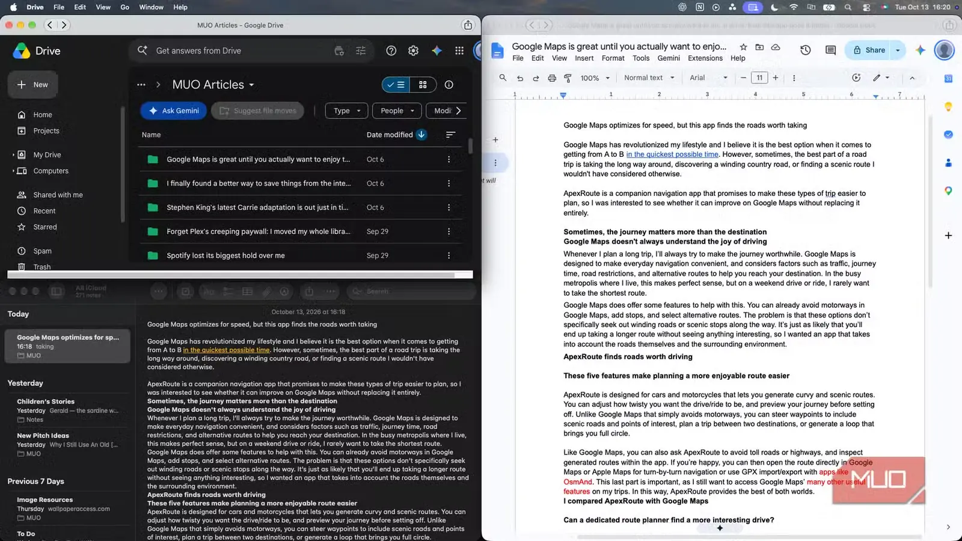Open Google Maps in Docs side panel
The width and height of the screenshot is (962, 541).
point(948,191)
